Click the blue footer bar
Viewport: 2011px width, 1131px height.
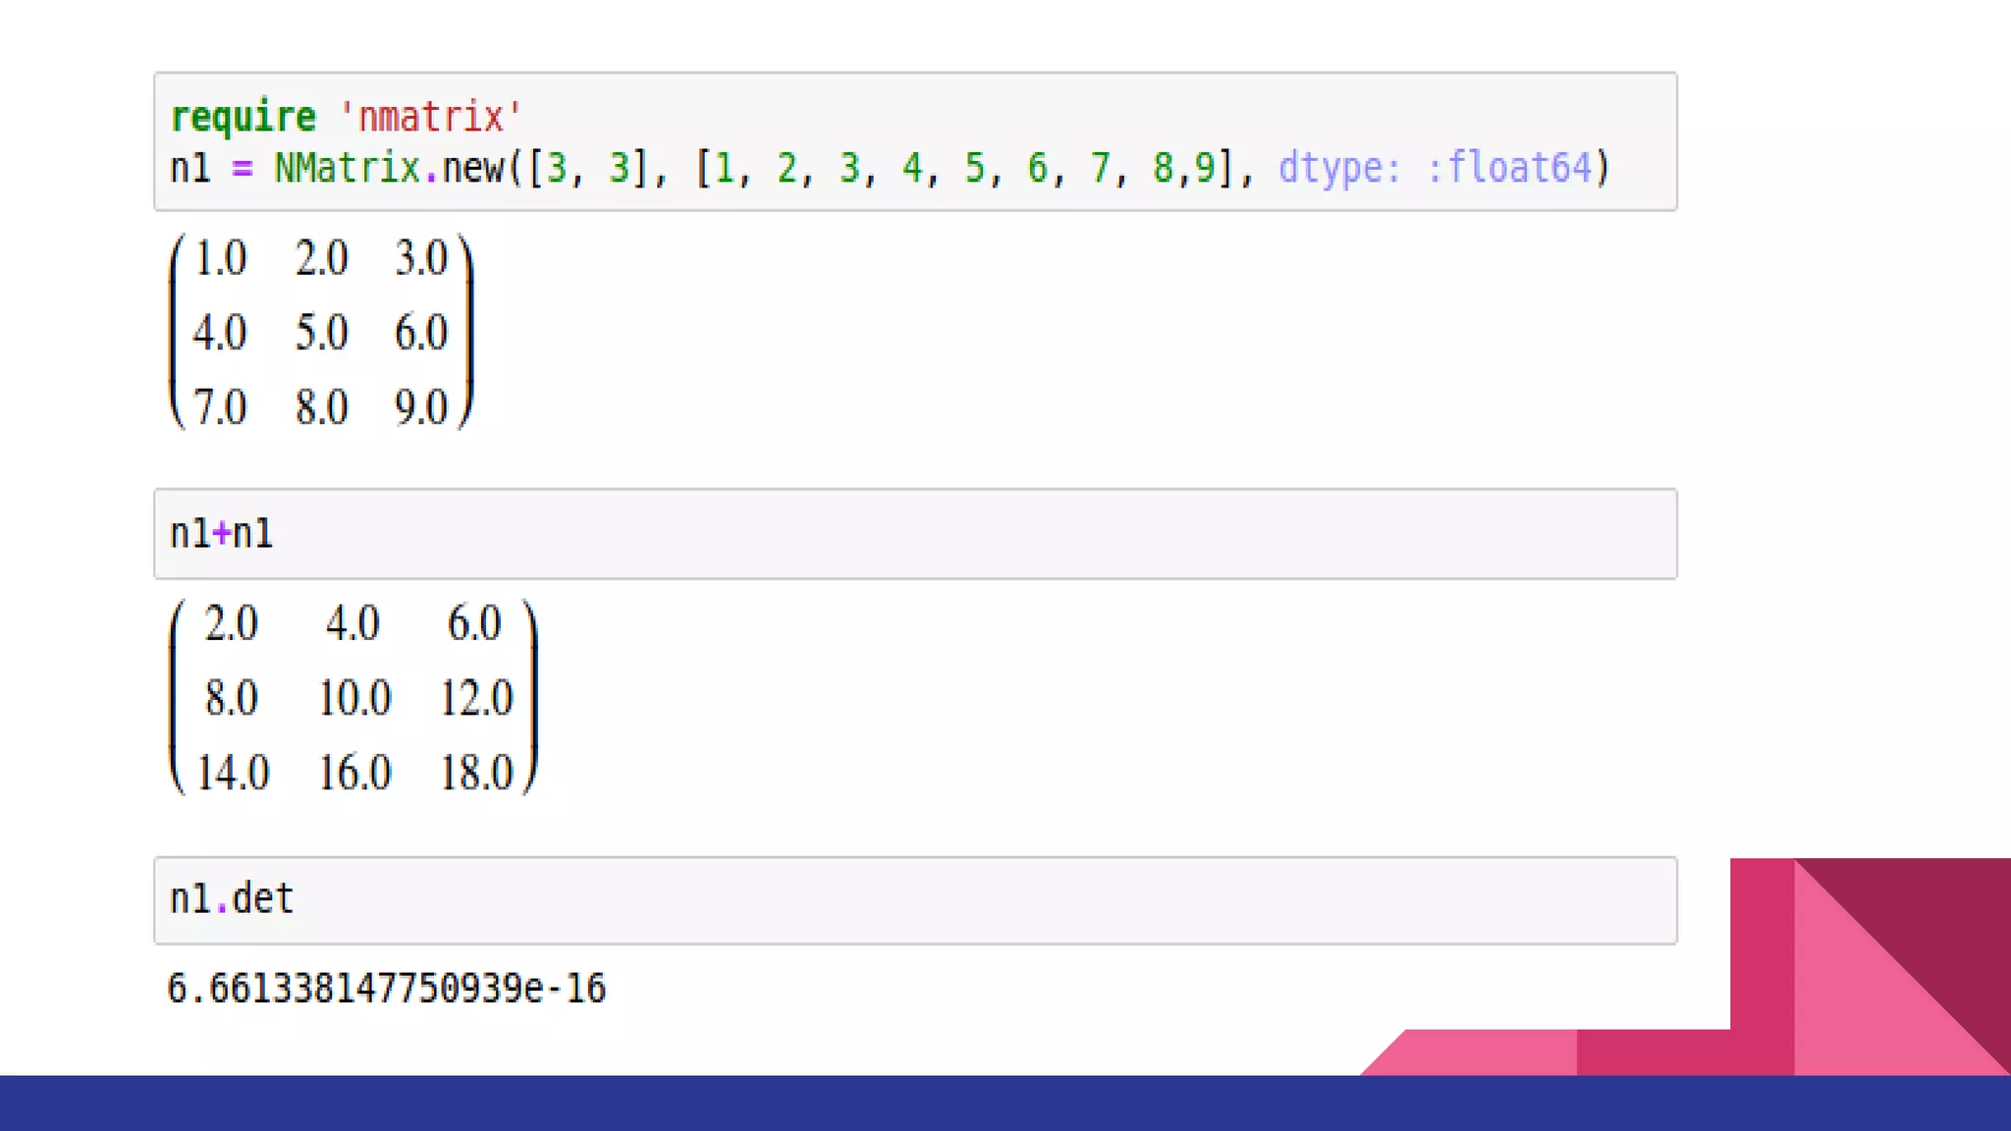[1005, 1104]
